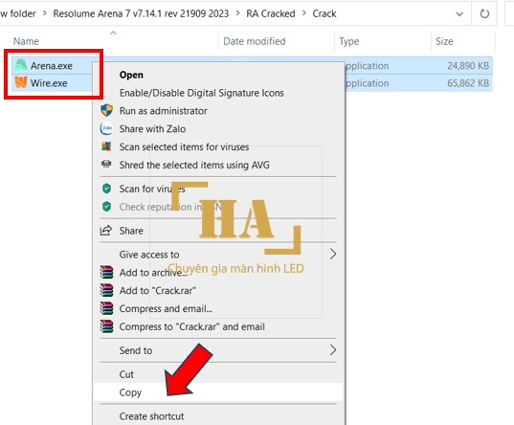Screen dimensions: 514x425
Task: Choose Compress to "Crack.rar" and email
Action: pos(192,326)
